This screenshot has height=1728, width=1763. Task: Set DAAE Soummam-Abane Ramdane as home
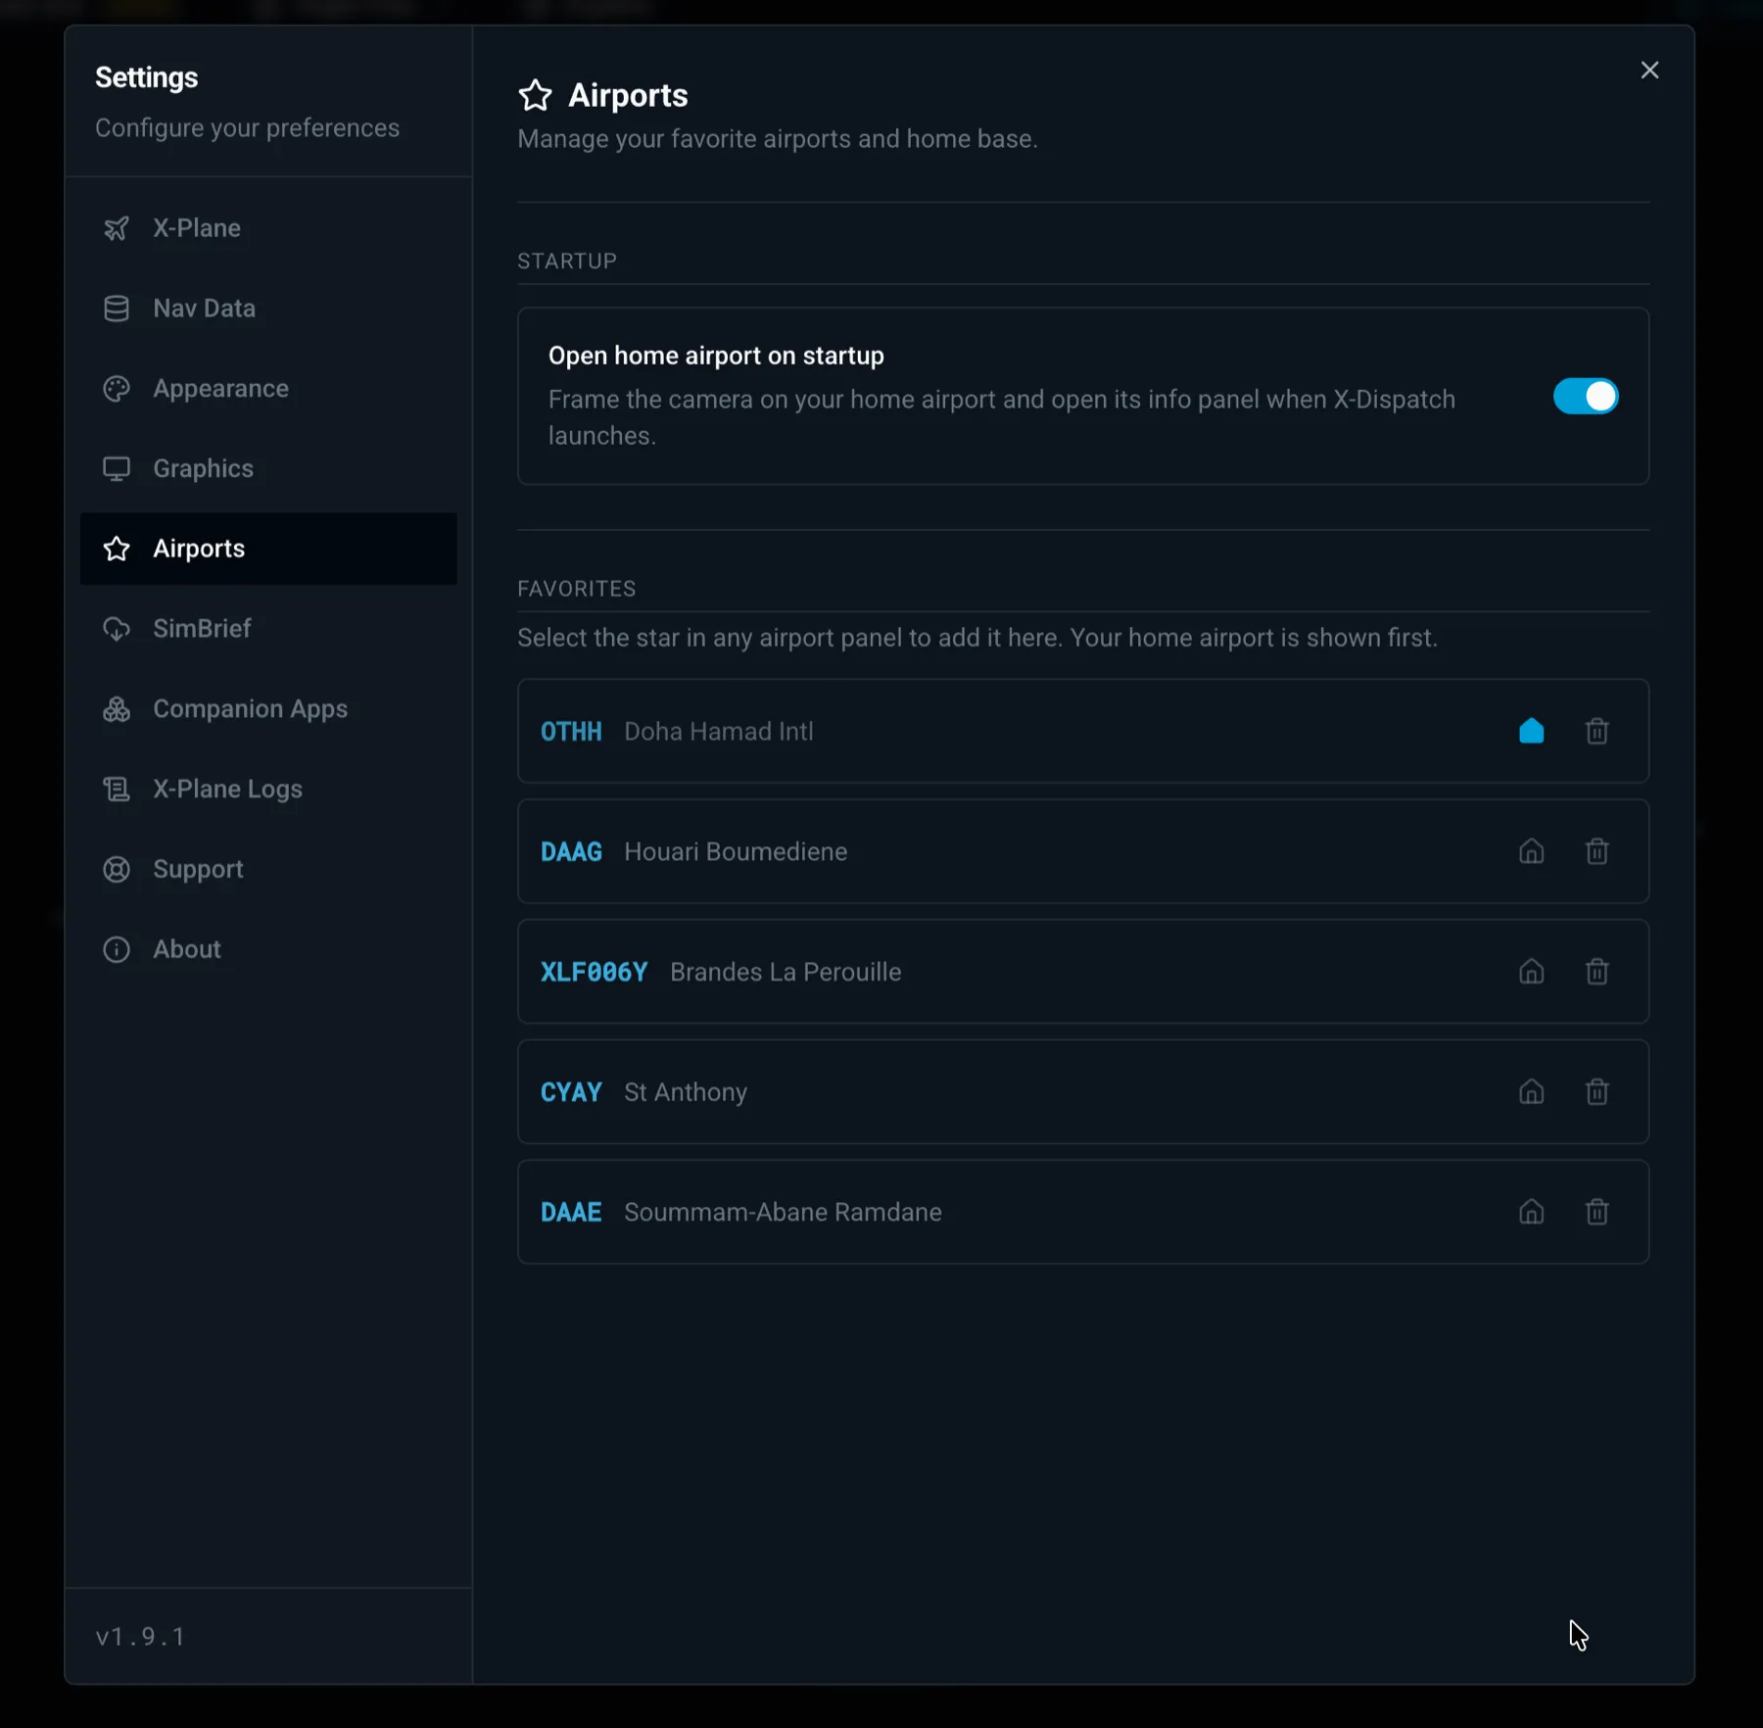click(1531, 1213)
